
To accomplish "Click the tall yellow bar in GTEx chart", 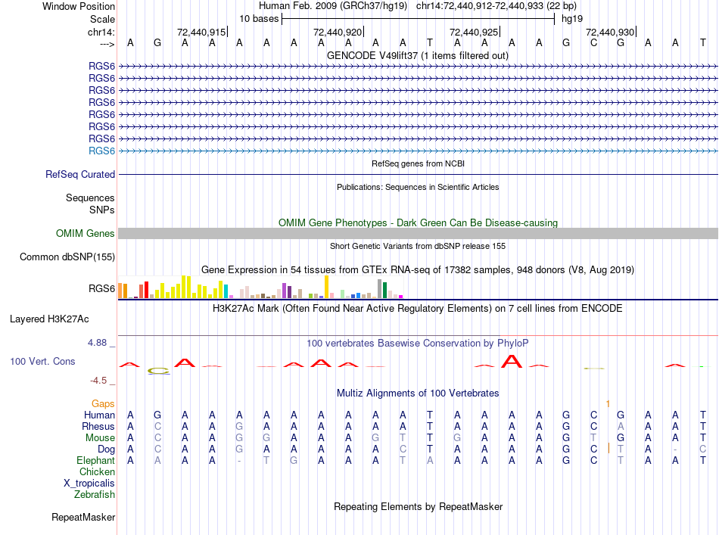I will click(326, 287).
